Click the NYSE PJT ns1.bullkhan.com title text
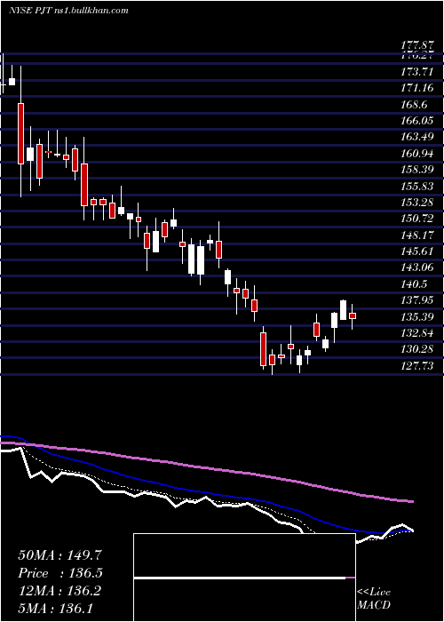This screenshot has height=622, width=444. point(69,11)
